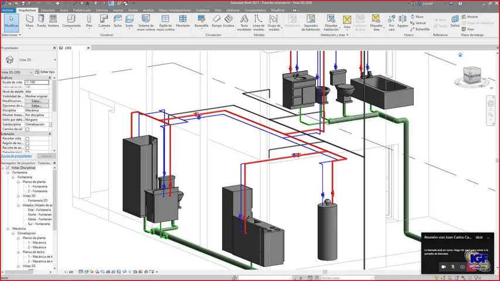Collapse the Gráficos properties section
Viewport: 500px width, 281px height.
pyautogui.click(x=50, y=78)
